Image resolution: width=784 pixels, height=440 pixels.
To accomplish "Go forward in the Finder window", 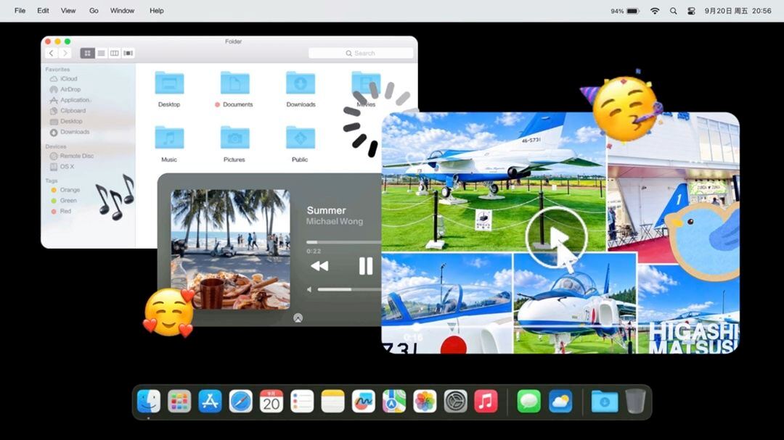I will (65, 53).
